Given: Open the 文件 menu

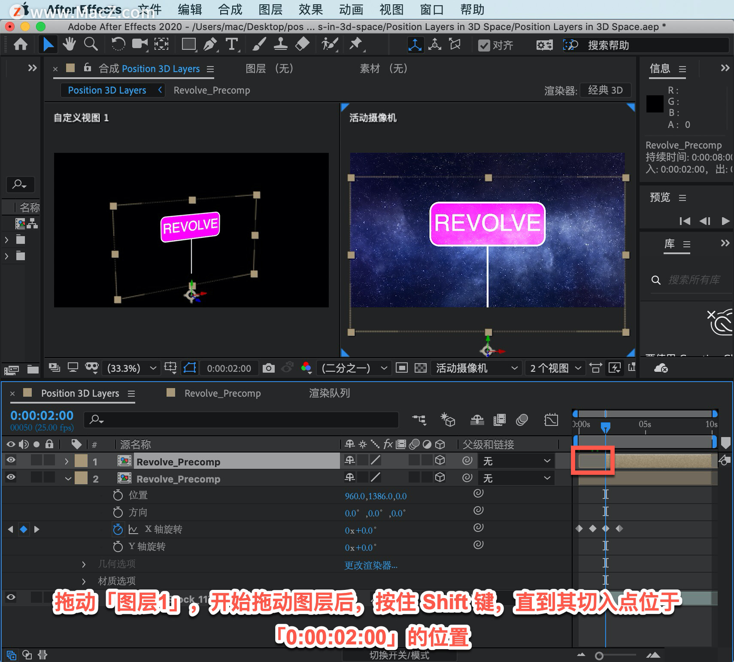Looking at the screenshot, I should tap(150, 9).
